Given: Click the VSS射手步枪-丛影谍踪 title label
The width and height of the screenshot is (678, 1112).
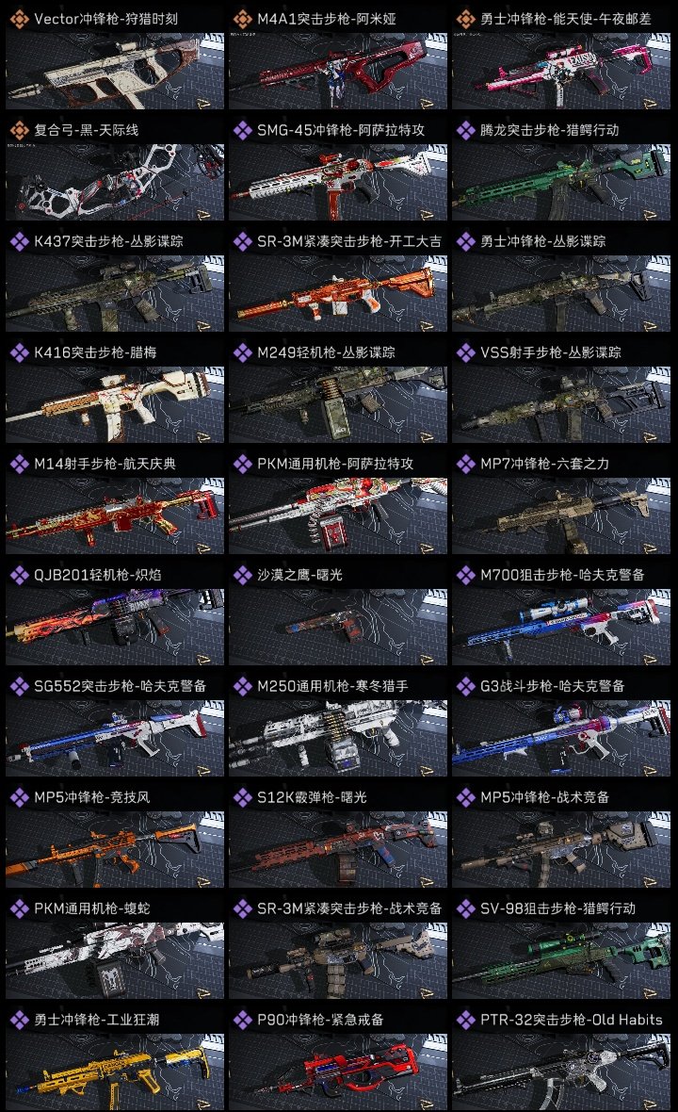Looking at the screenshot, I should (551, 352).
